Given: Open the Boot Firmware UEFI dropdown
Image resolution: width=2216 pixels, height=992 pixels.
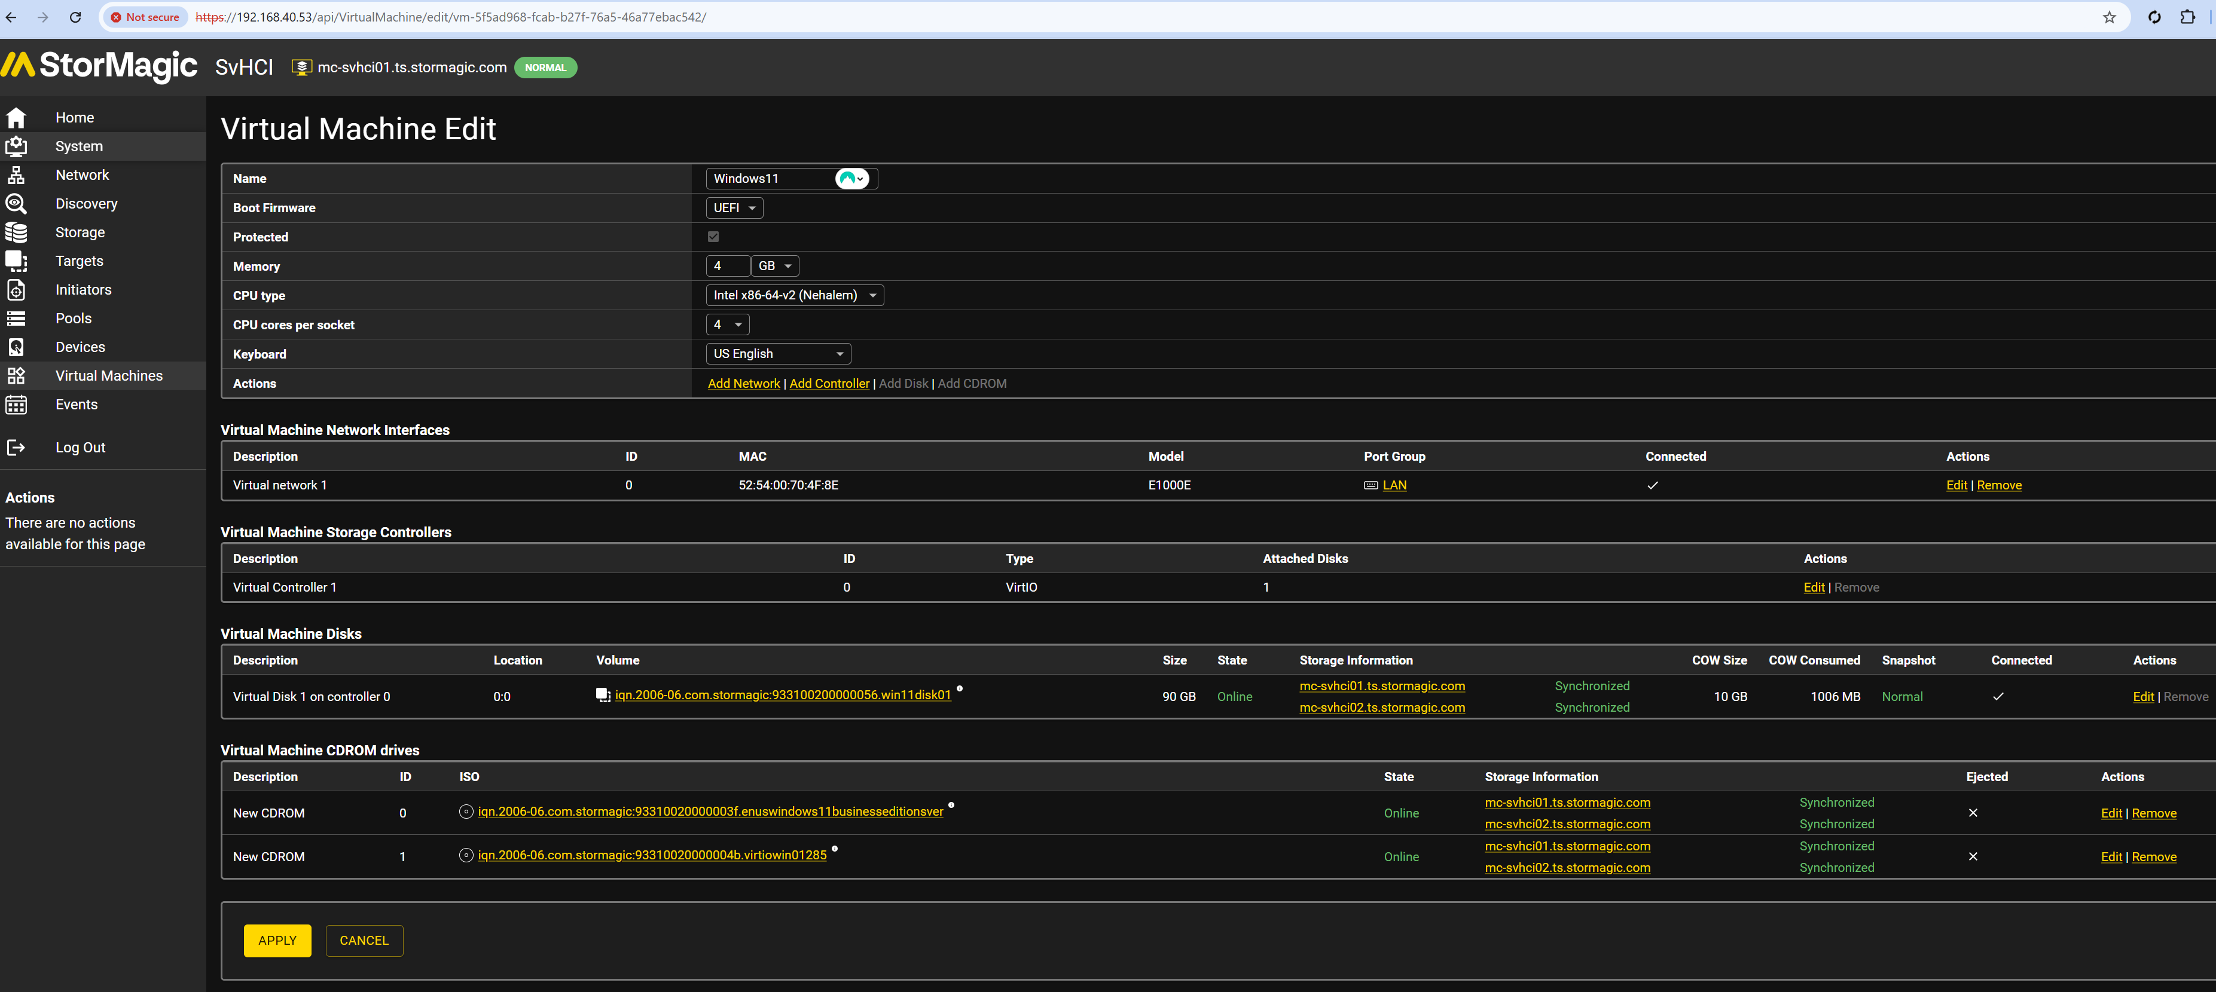Looking at the screenshot, I should point(734,208).
